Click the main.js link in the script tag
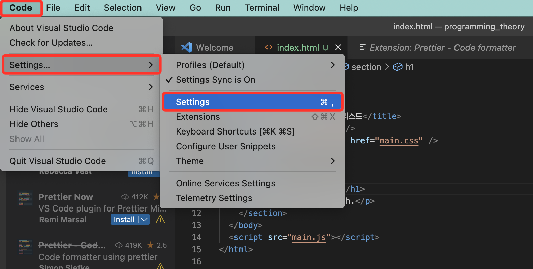 coord(309,237)
